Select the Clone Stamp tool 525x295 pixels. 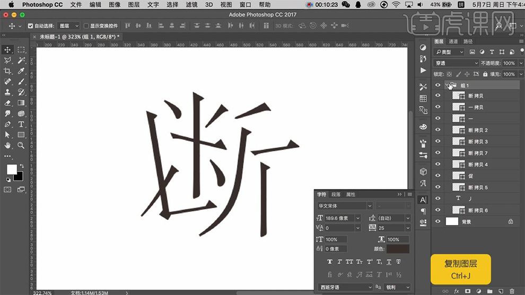(x=7, y=92)
